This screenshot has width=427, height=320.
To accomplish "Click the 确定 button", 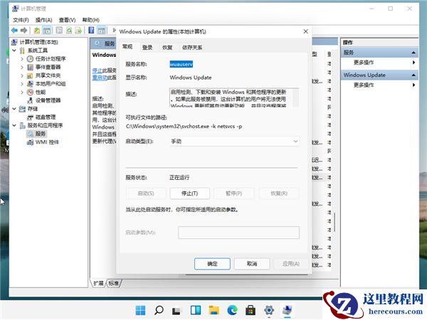I will (x=212, y=264).
